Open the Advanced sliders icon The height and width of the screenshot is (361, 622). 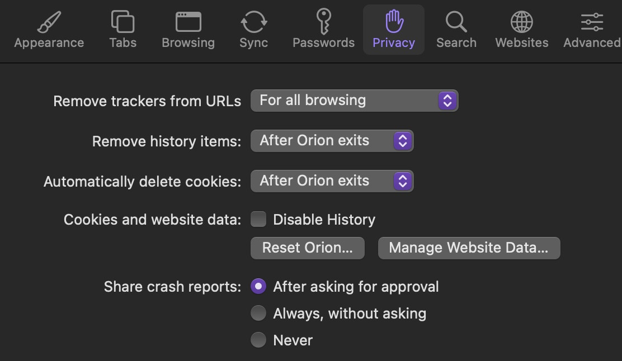(591, 22)
